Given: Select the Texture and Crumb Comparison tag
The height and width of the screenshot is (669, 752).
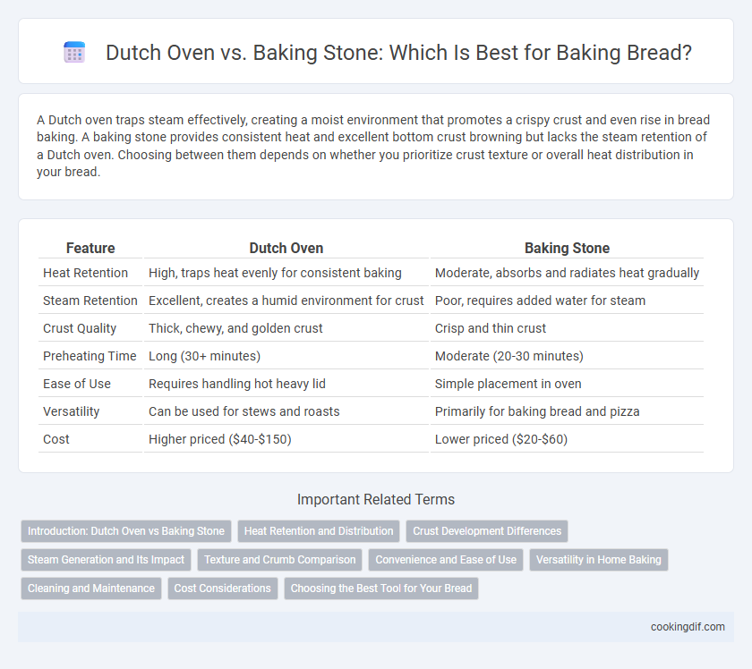Looking at the screenshot, I should point(280,560).
